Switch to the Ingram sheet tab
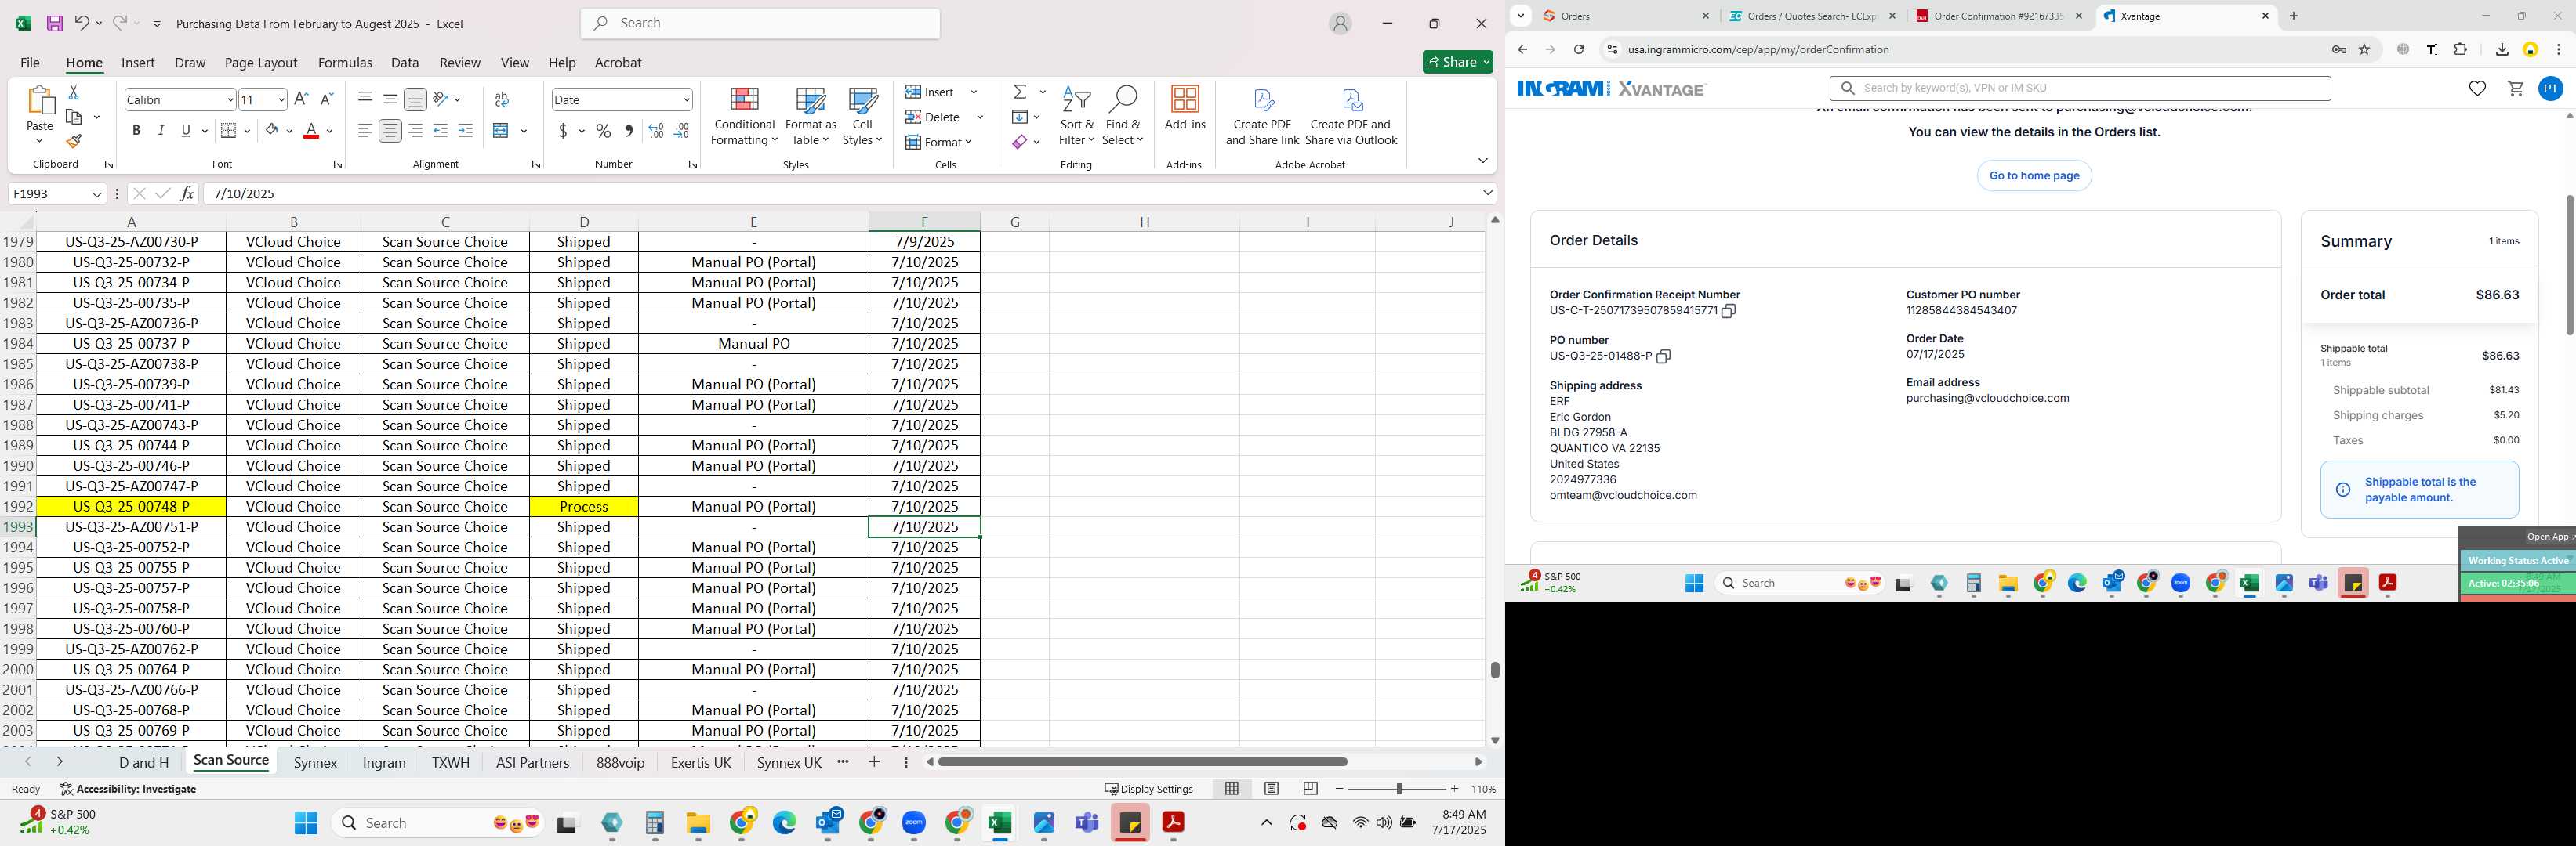The height and width of the screenshot is (846, 2576). click(x=384, y=762)
